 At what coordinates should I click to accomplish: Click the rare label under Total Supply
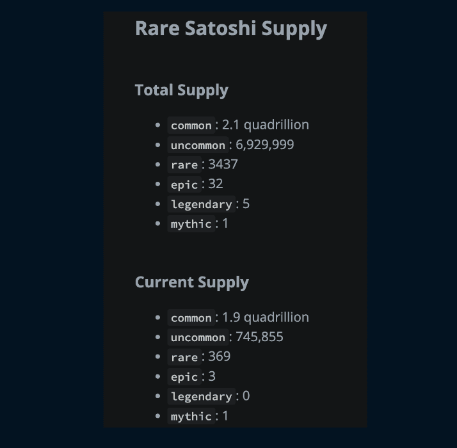click(x=184, y=165)
